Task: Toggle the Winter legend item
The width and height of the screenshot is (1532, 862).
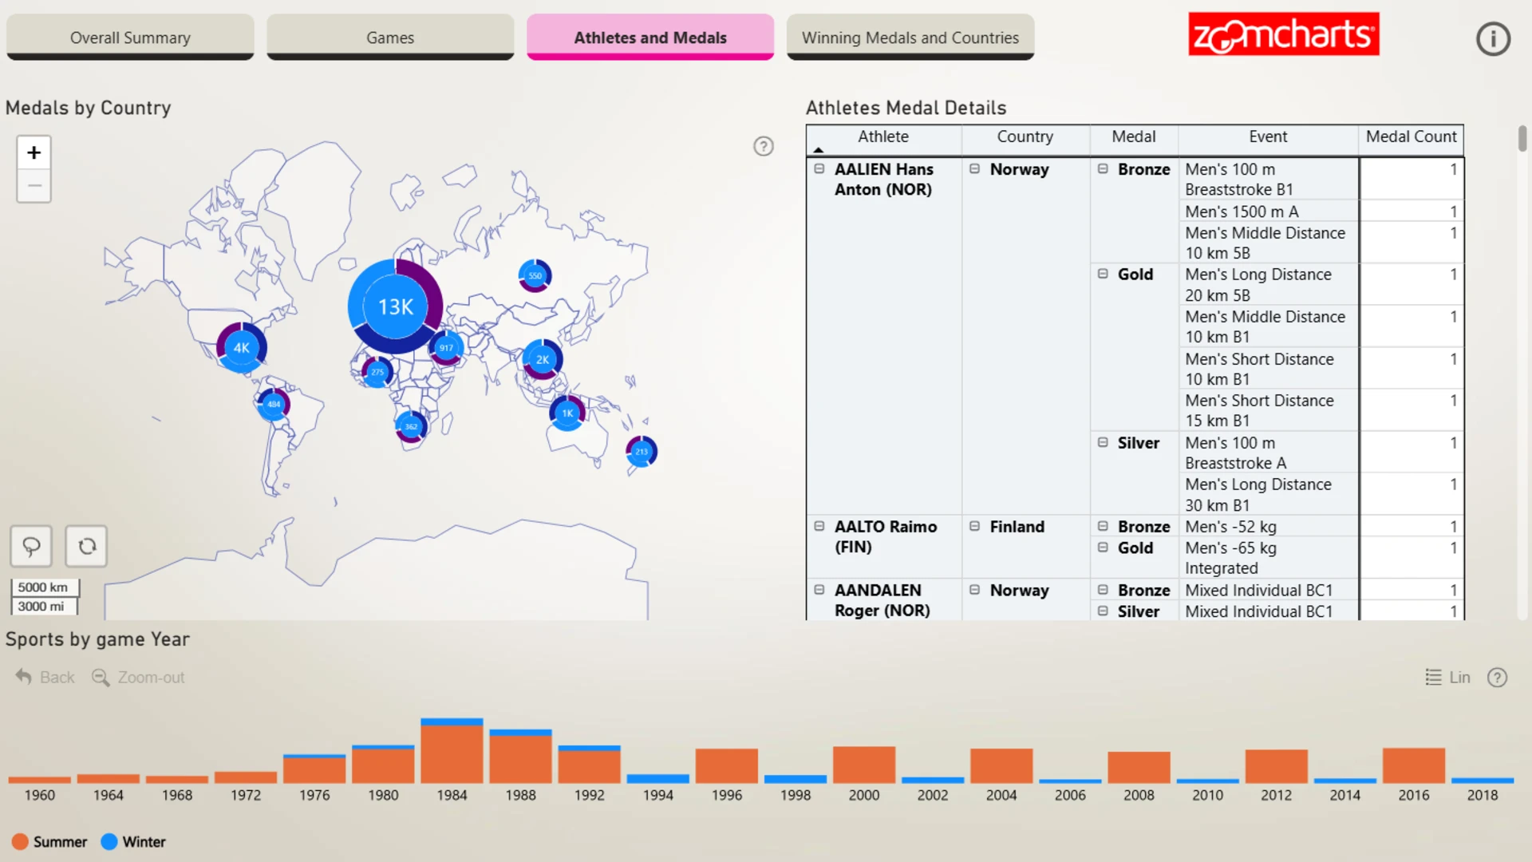Action: coord(133,842)
